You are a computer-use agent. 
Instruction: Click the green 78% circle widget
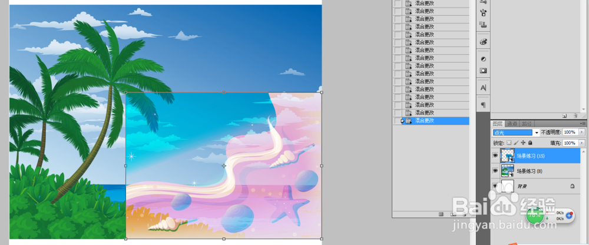tap(535, 215)
